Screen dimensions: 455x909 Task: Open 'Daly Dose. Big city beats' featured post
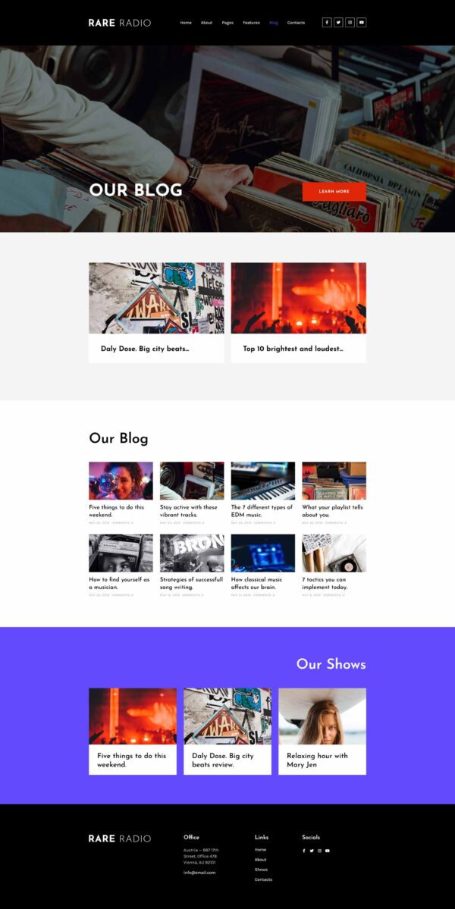point(156,313)
